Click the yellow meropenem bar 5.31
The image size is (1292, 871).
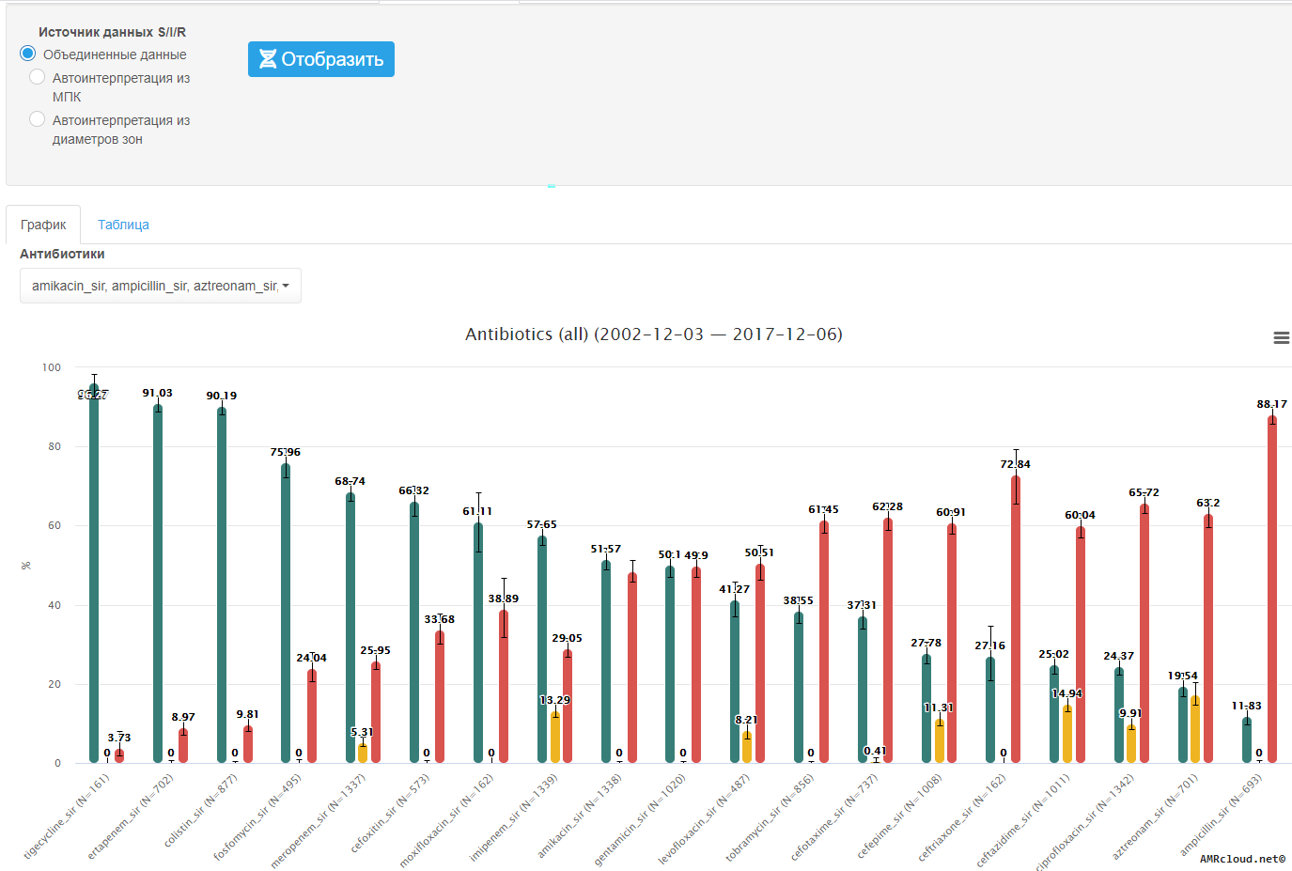[x=363, y=753]
